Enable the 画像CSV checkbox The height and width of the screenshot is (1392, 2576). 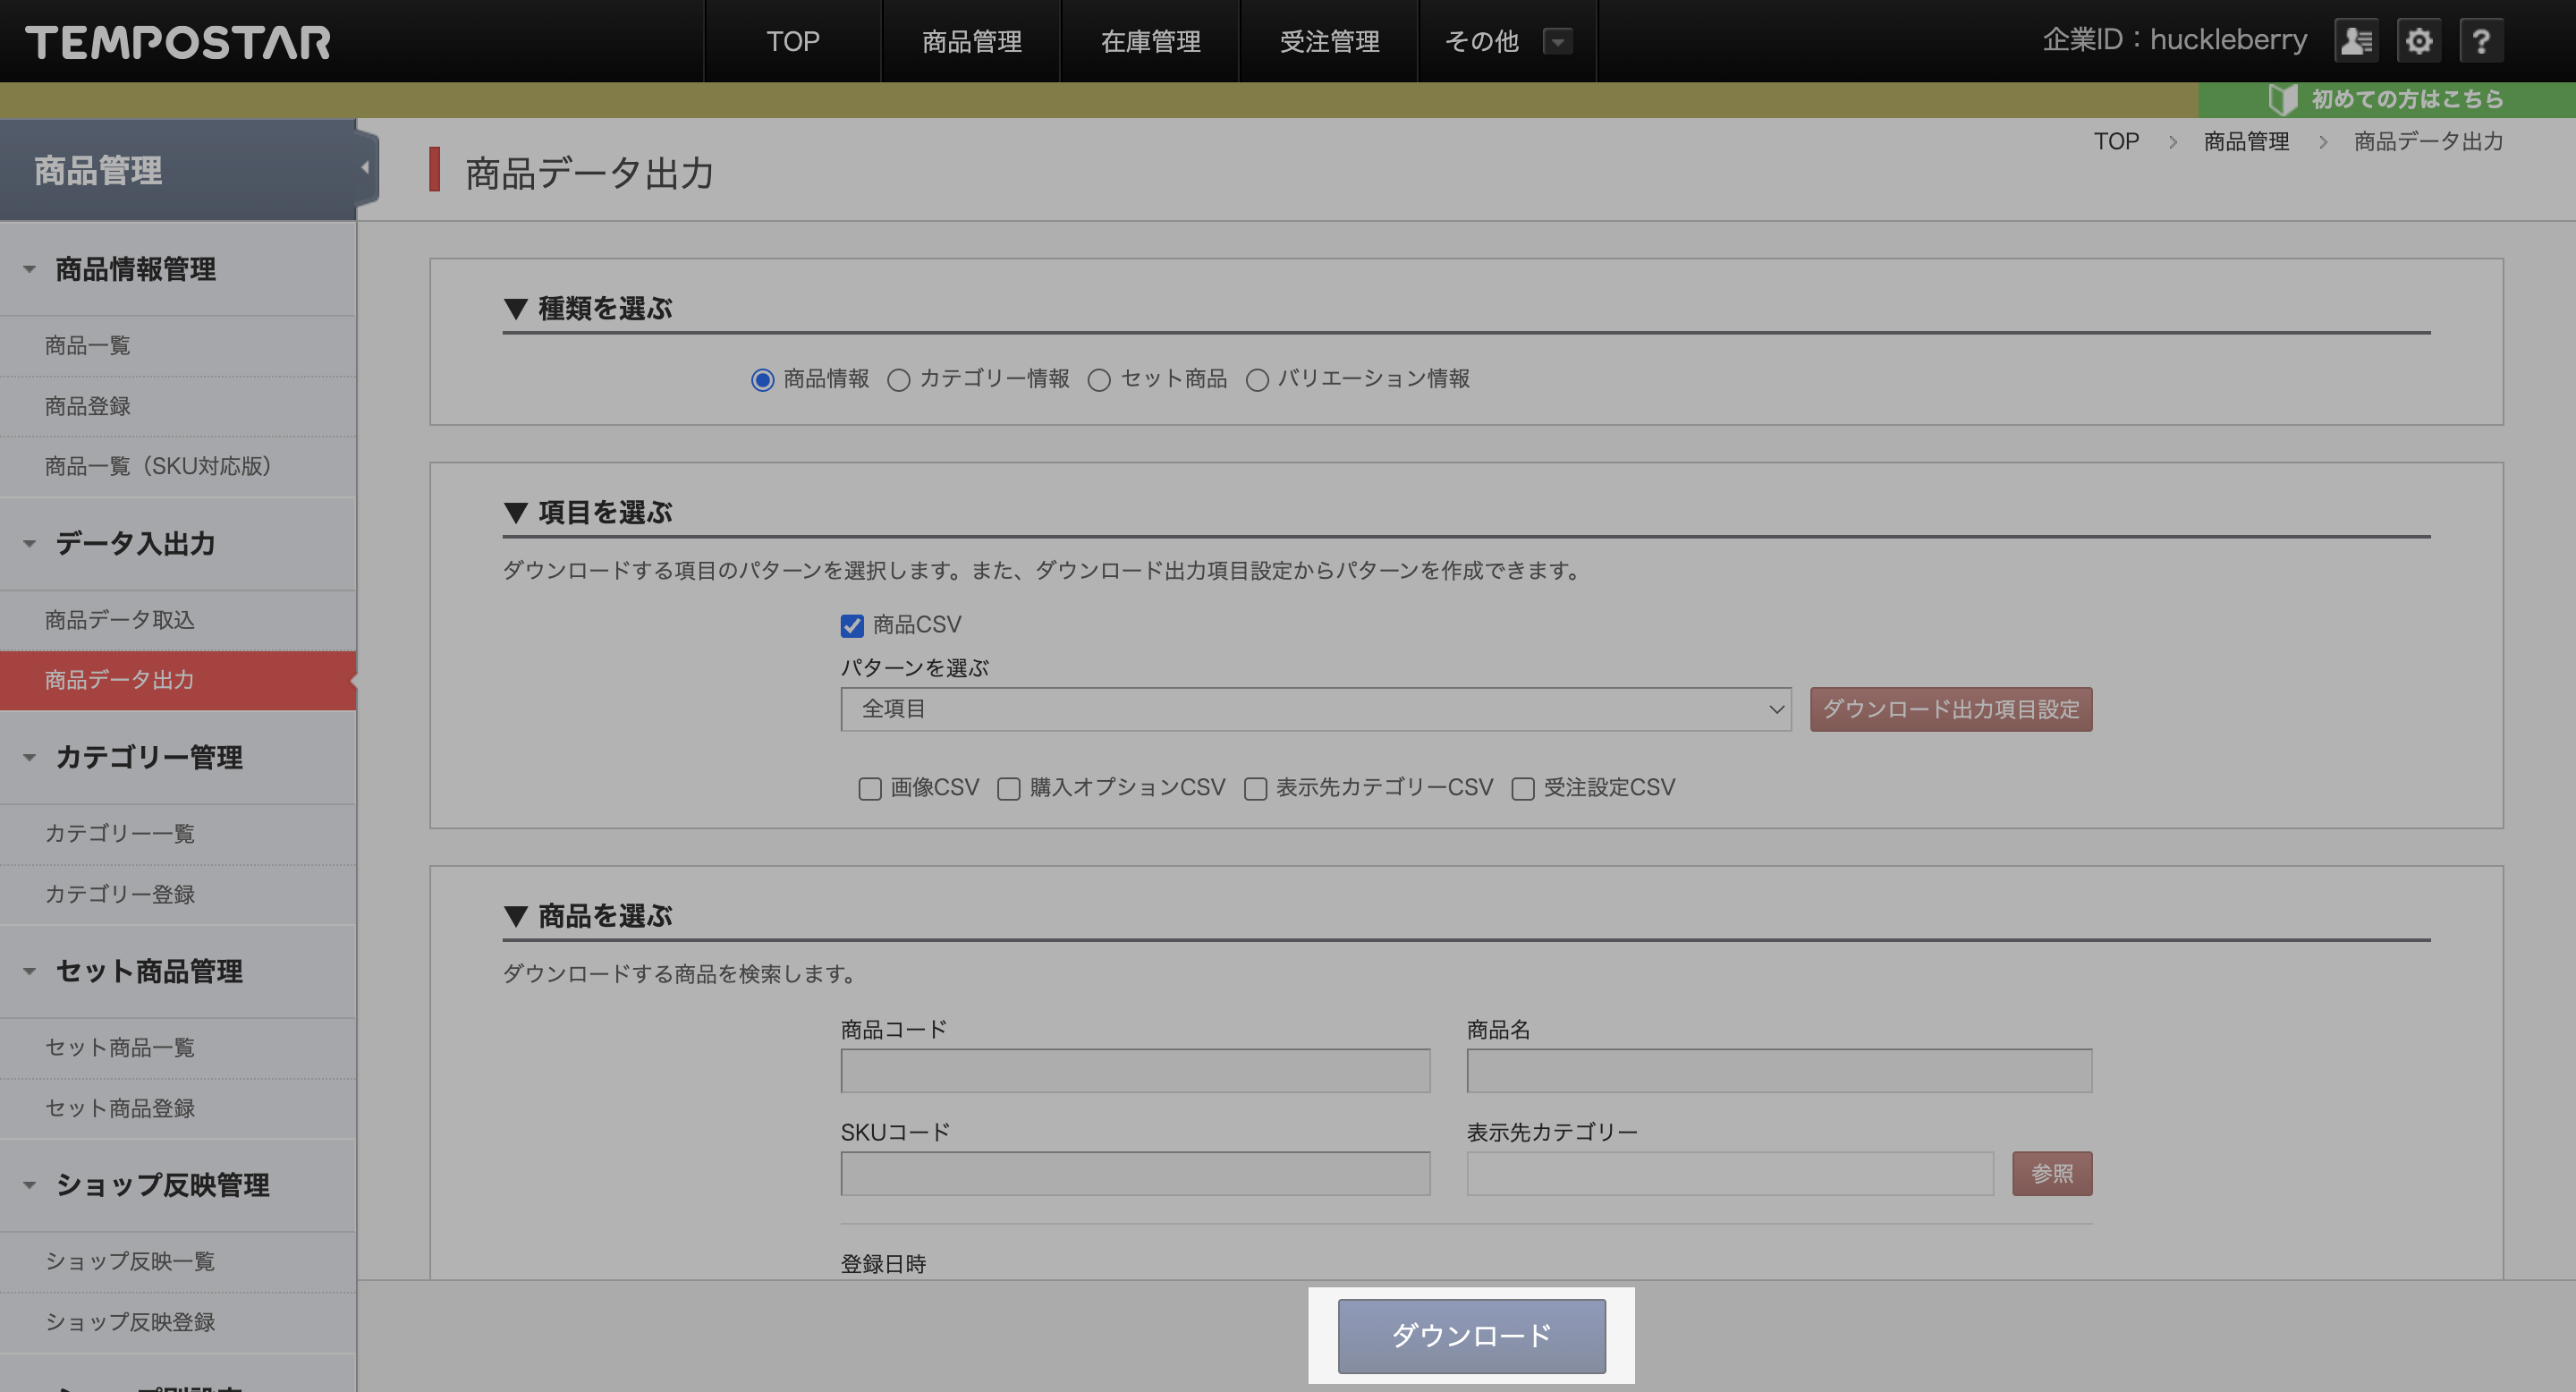tap(870, 789)
